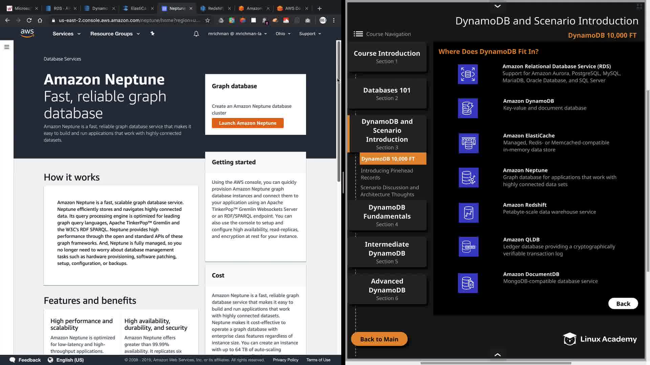
Task: Open Introducing Pinehead Records lesson
Action: [387, 174]
